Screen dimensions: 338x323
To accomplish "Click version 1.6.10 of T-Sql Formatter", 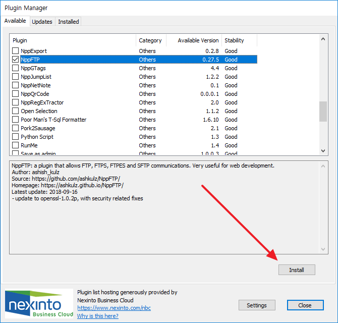I will pyautogui.click(x=211, y=120).
